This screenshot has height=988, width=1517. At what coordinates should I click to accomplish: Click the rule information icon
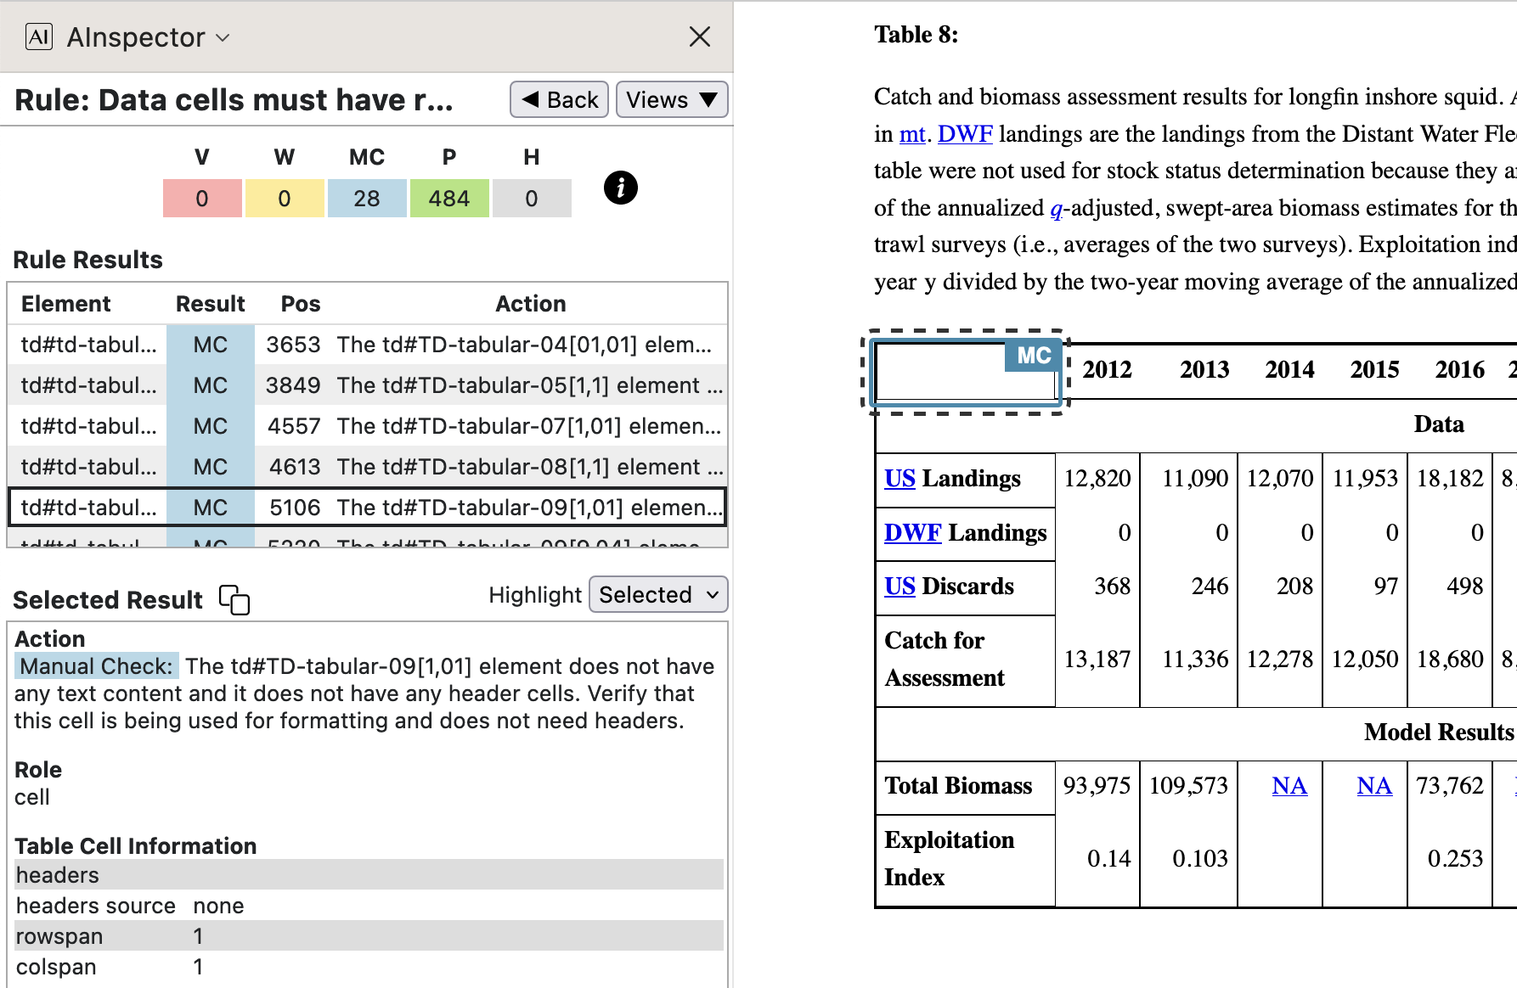[x=620, y=188]
